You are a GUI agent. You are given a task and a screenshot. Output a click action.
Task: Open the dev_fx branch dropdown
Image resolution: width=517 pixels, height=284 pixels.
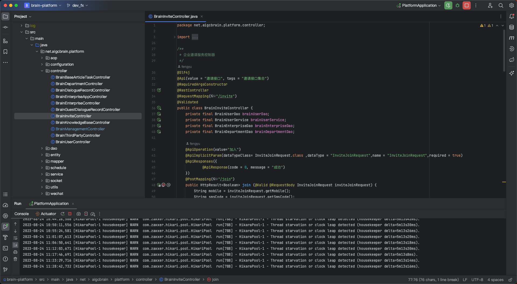pyautogui.click(x=78, y=5)
